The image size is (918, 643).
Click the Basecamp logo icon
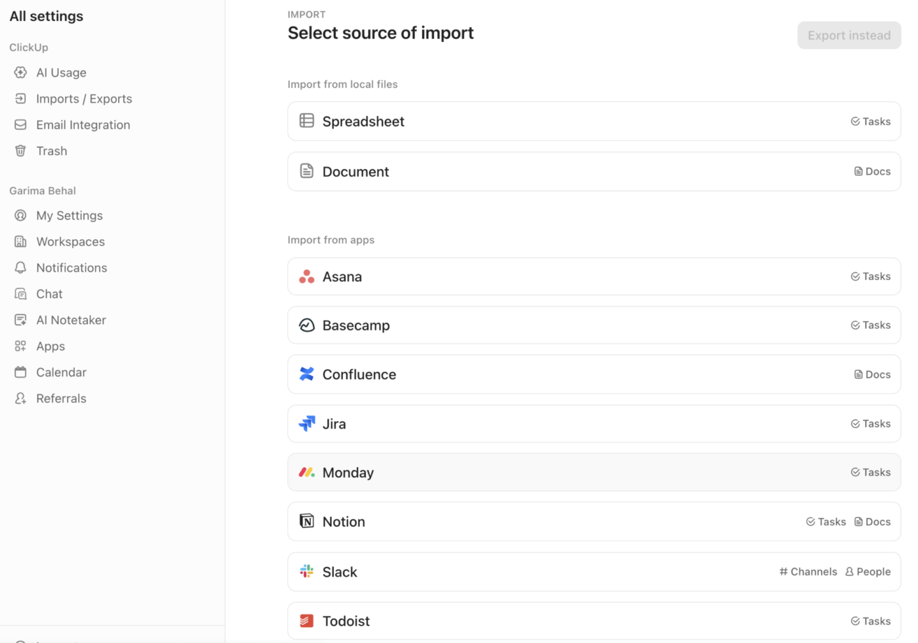pyautogui.click(x=306, y=325)
